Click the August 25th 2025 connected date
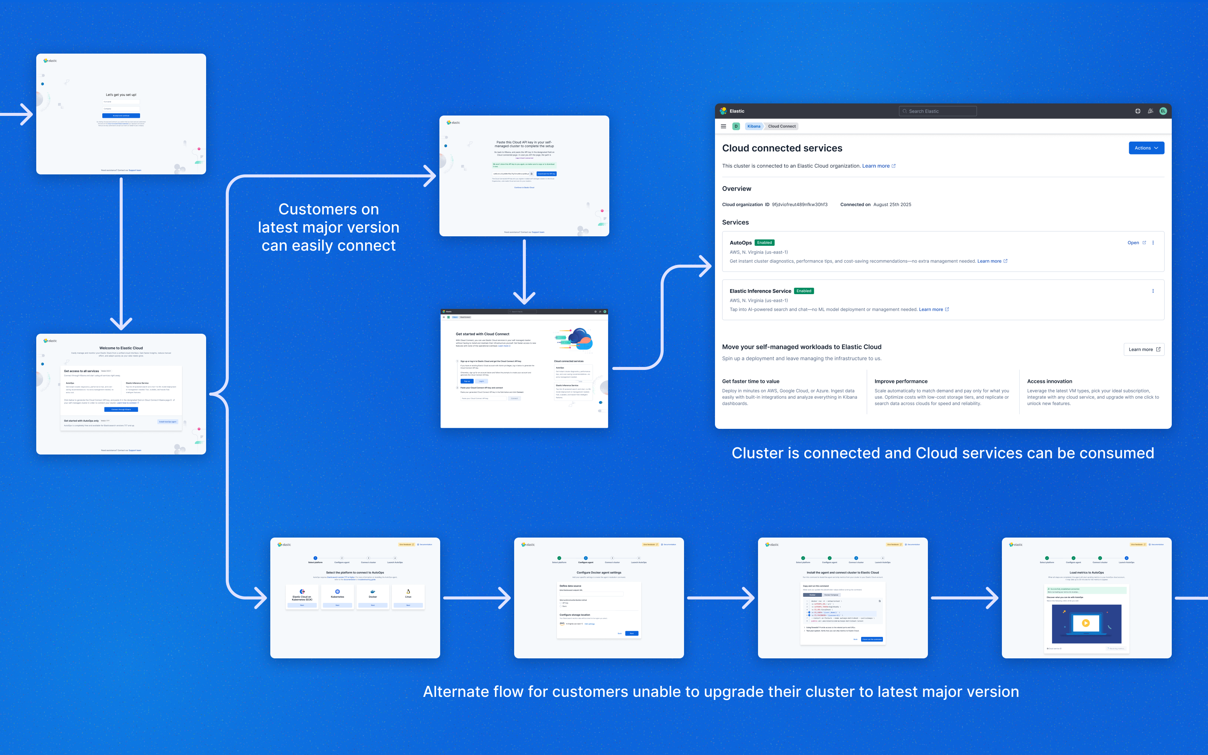 (x=892, y=205)
